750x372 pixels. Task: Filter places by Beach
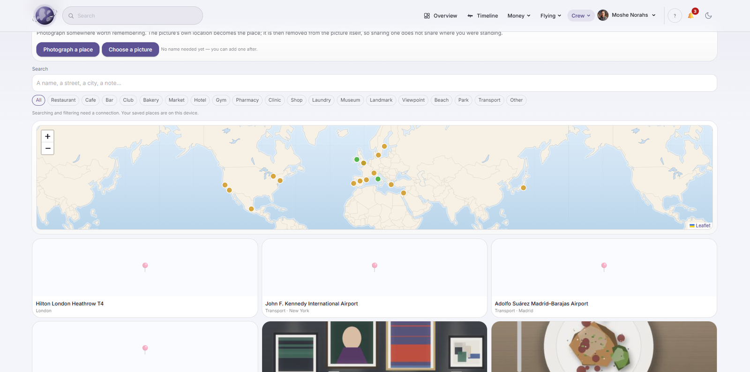pyautogui.click(x=442, y=100)
